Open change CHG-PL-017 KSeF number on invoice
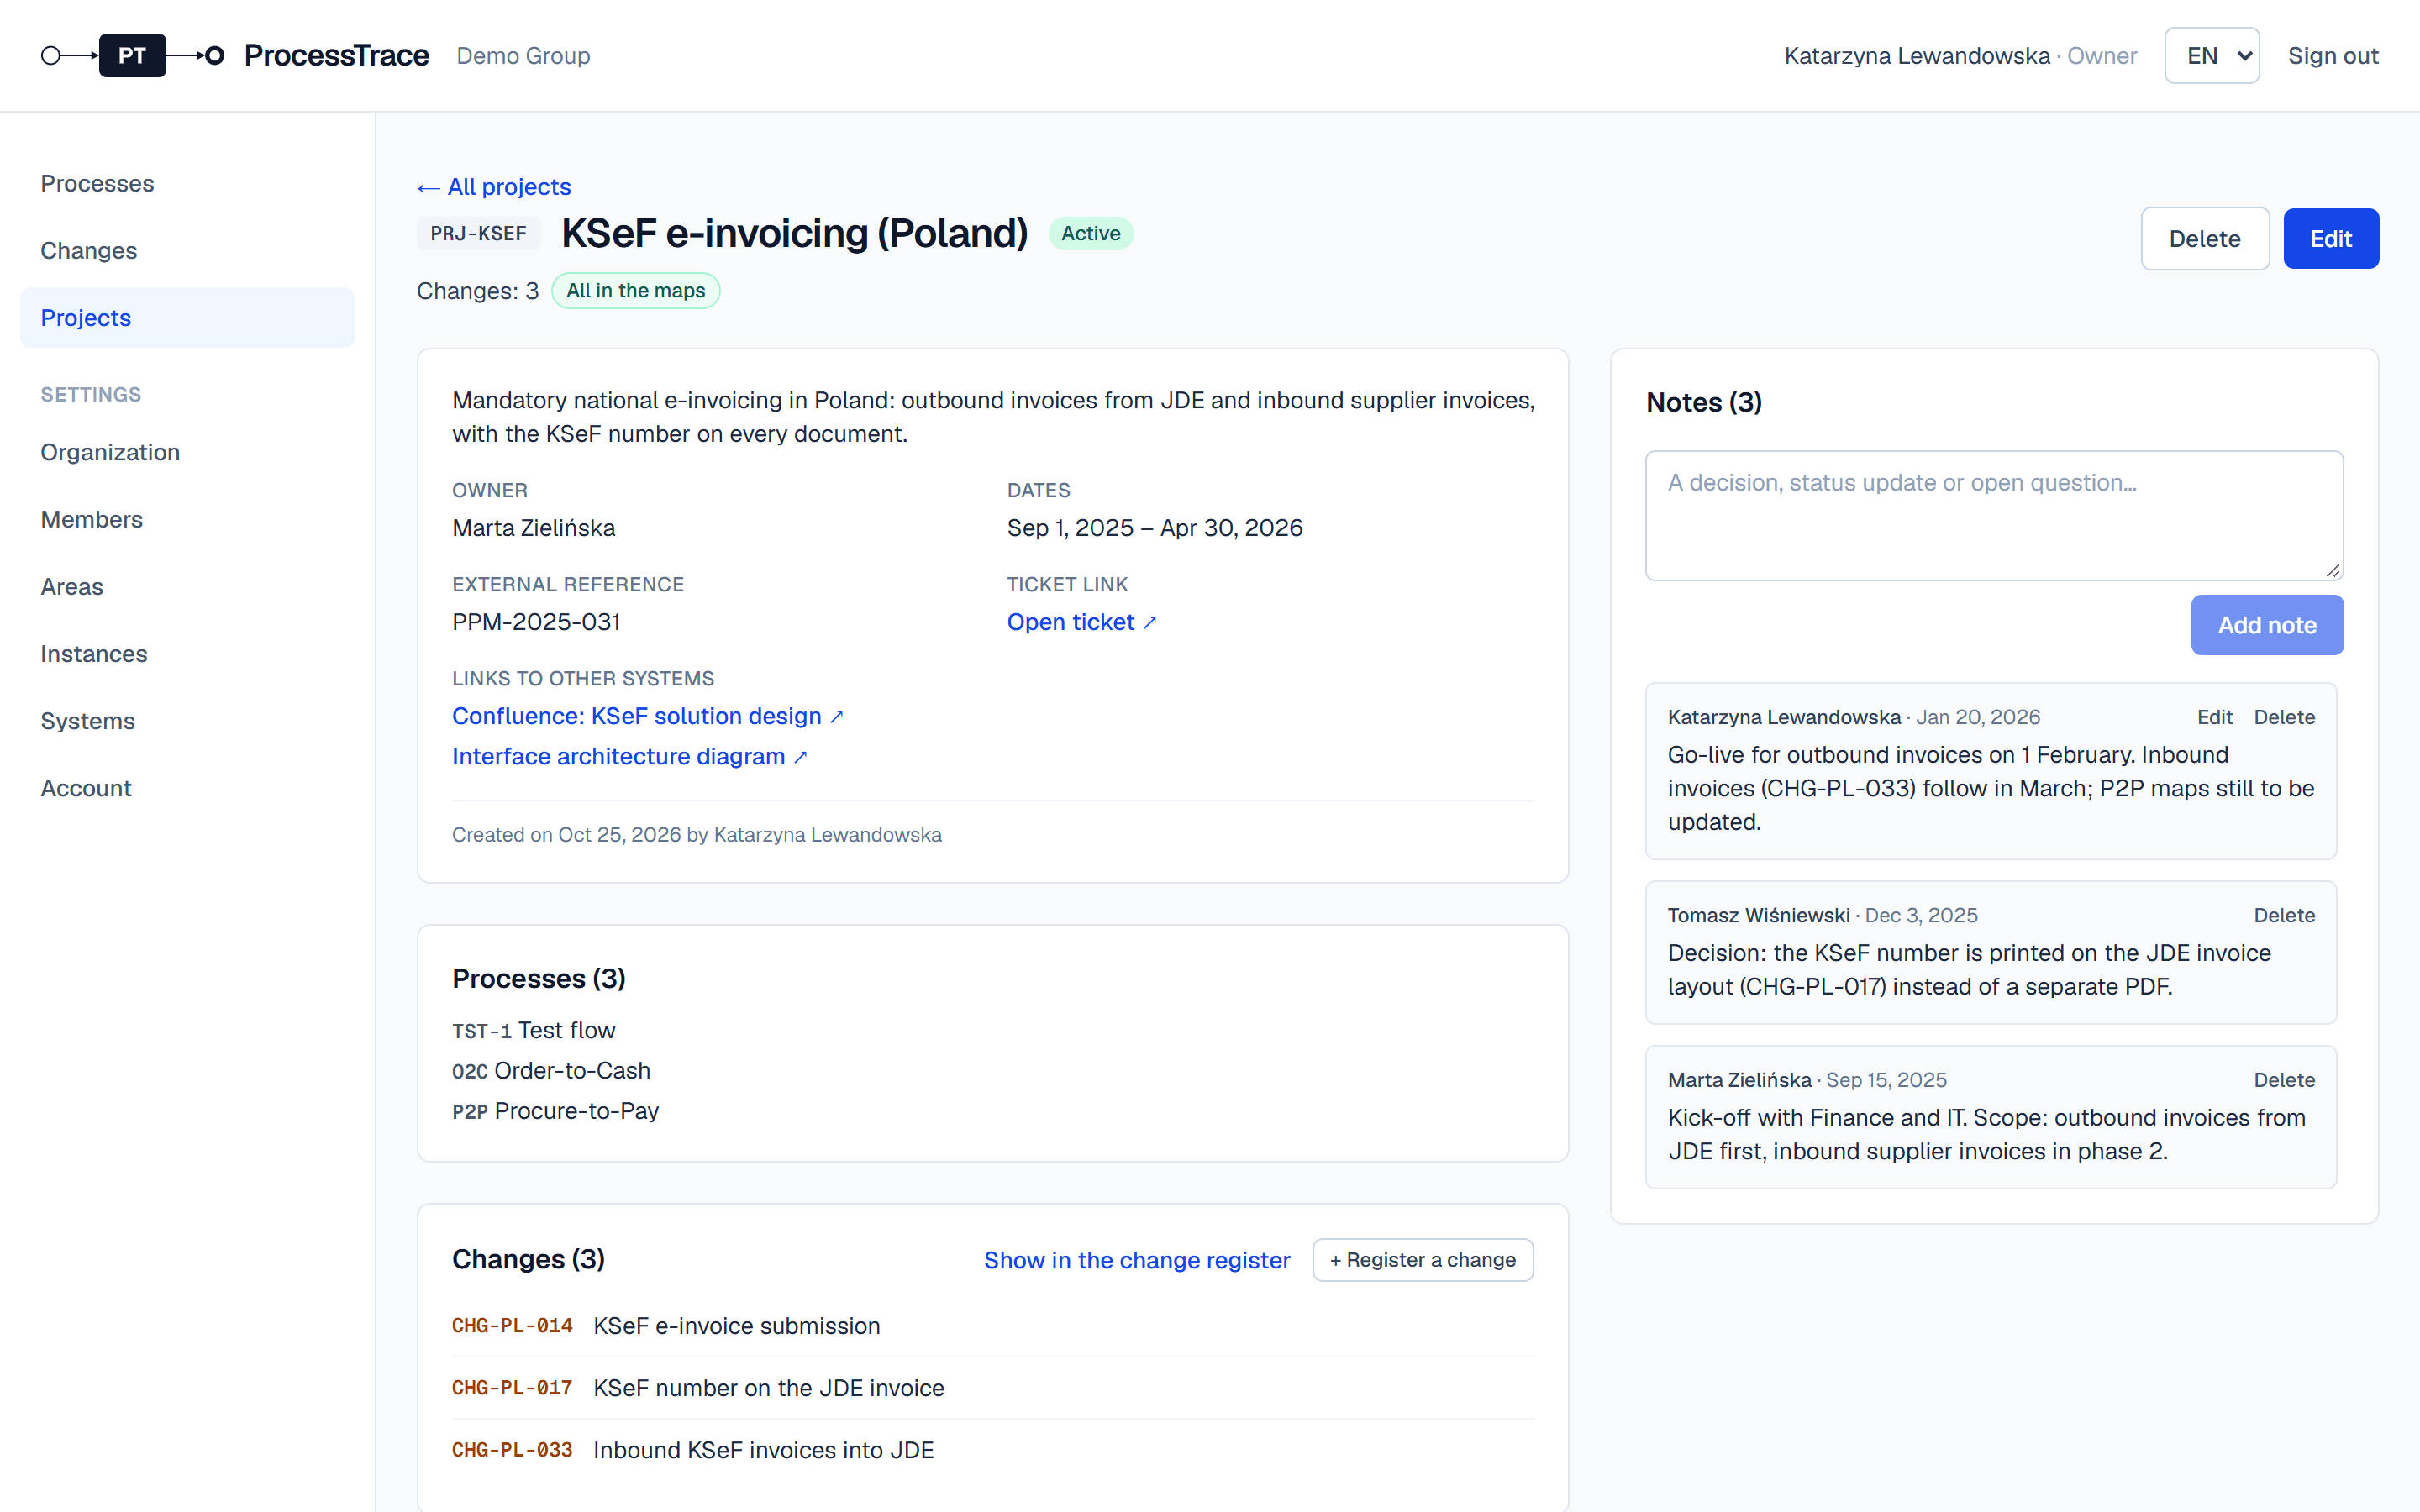2420x1512 pixels. click(x=992, y=1388)
